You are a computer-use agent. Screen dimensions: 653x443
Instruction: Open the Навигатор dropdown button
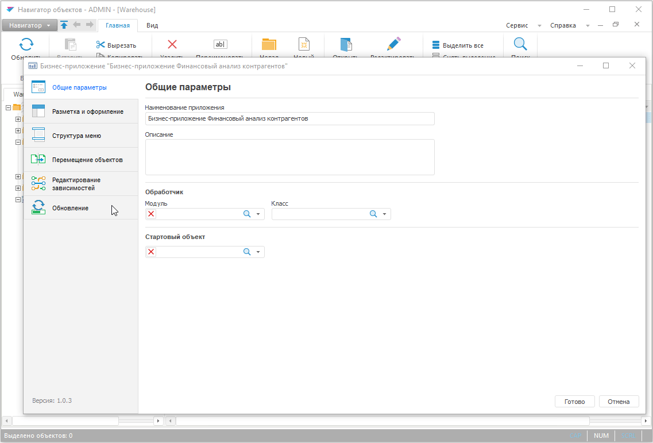pyautogui.click(x=29, y=25)
